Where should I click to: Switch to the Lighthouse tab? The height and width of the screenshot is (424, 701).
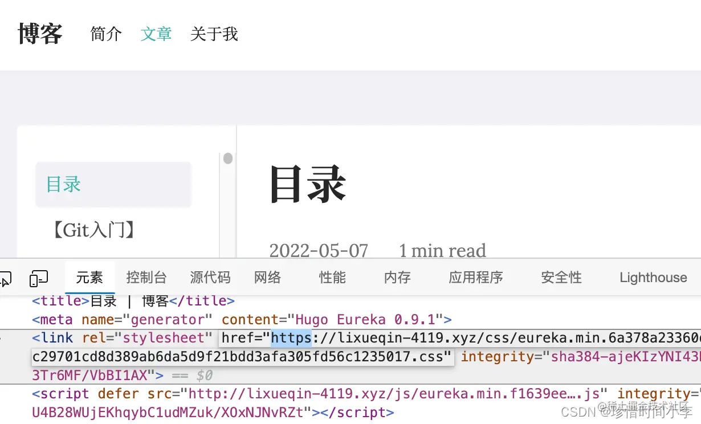(x=653, y=278)
